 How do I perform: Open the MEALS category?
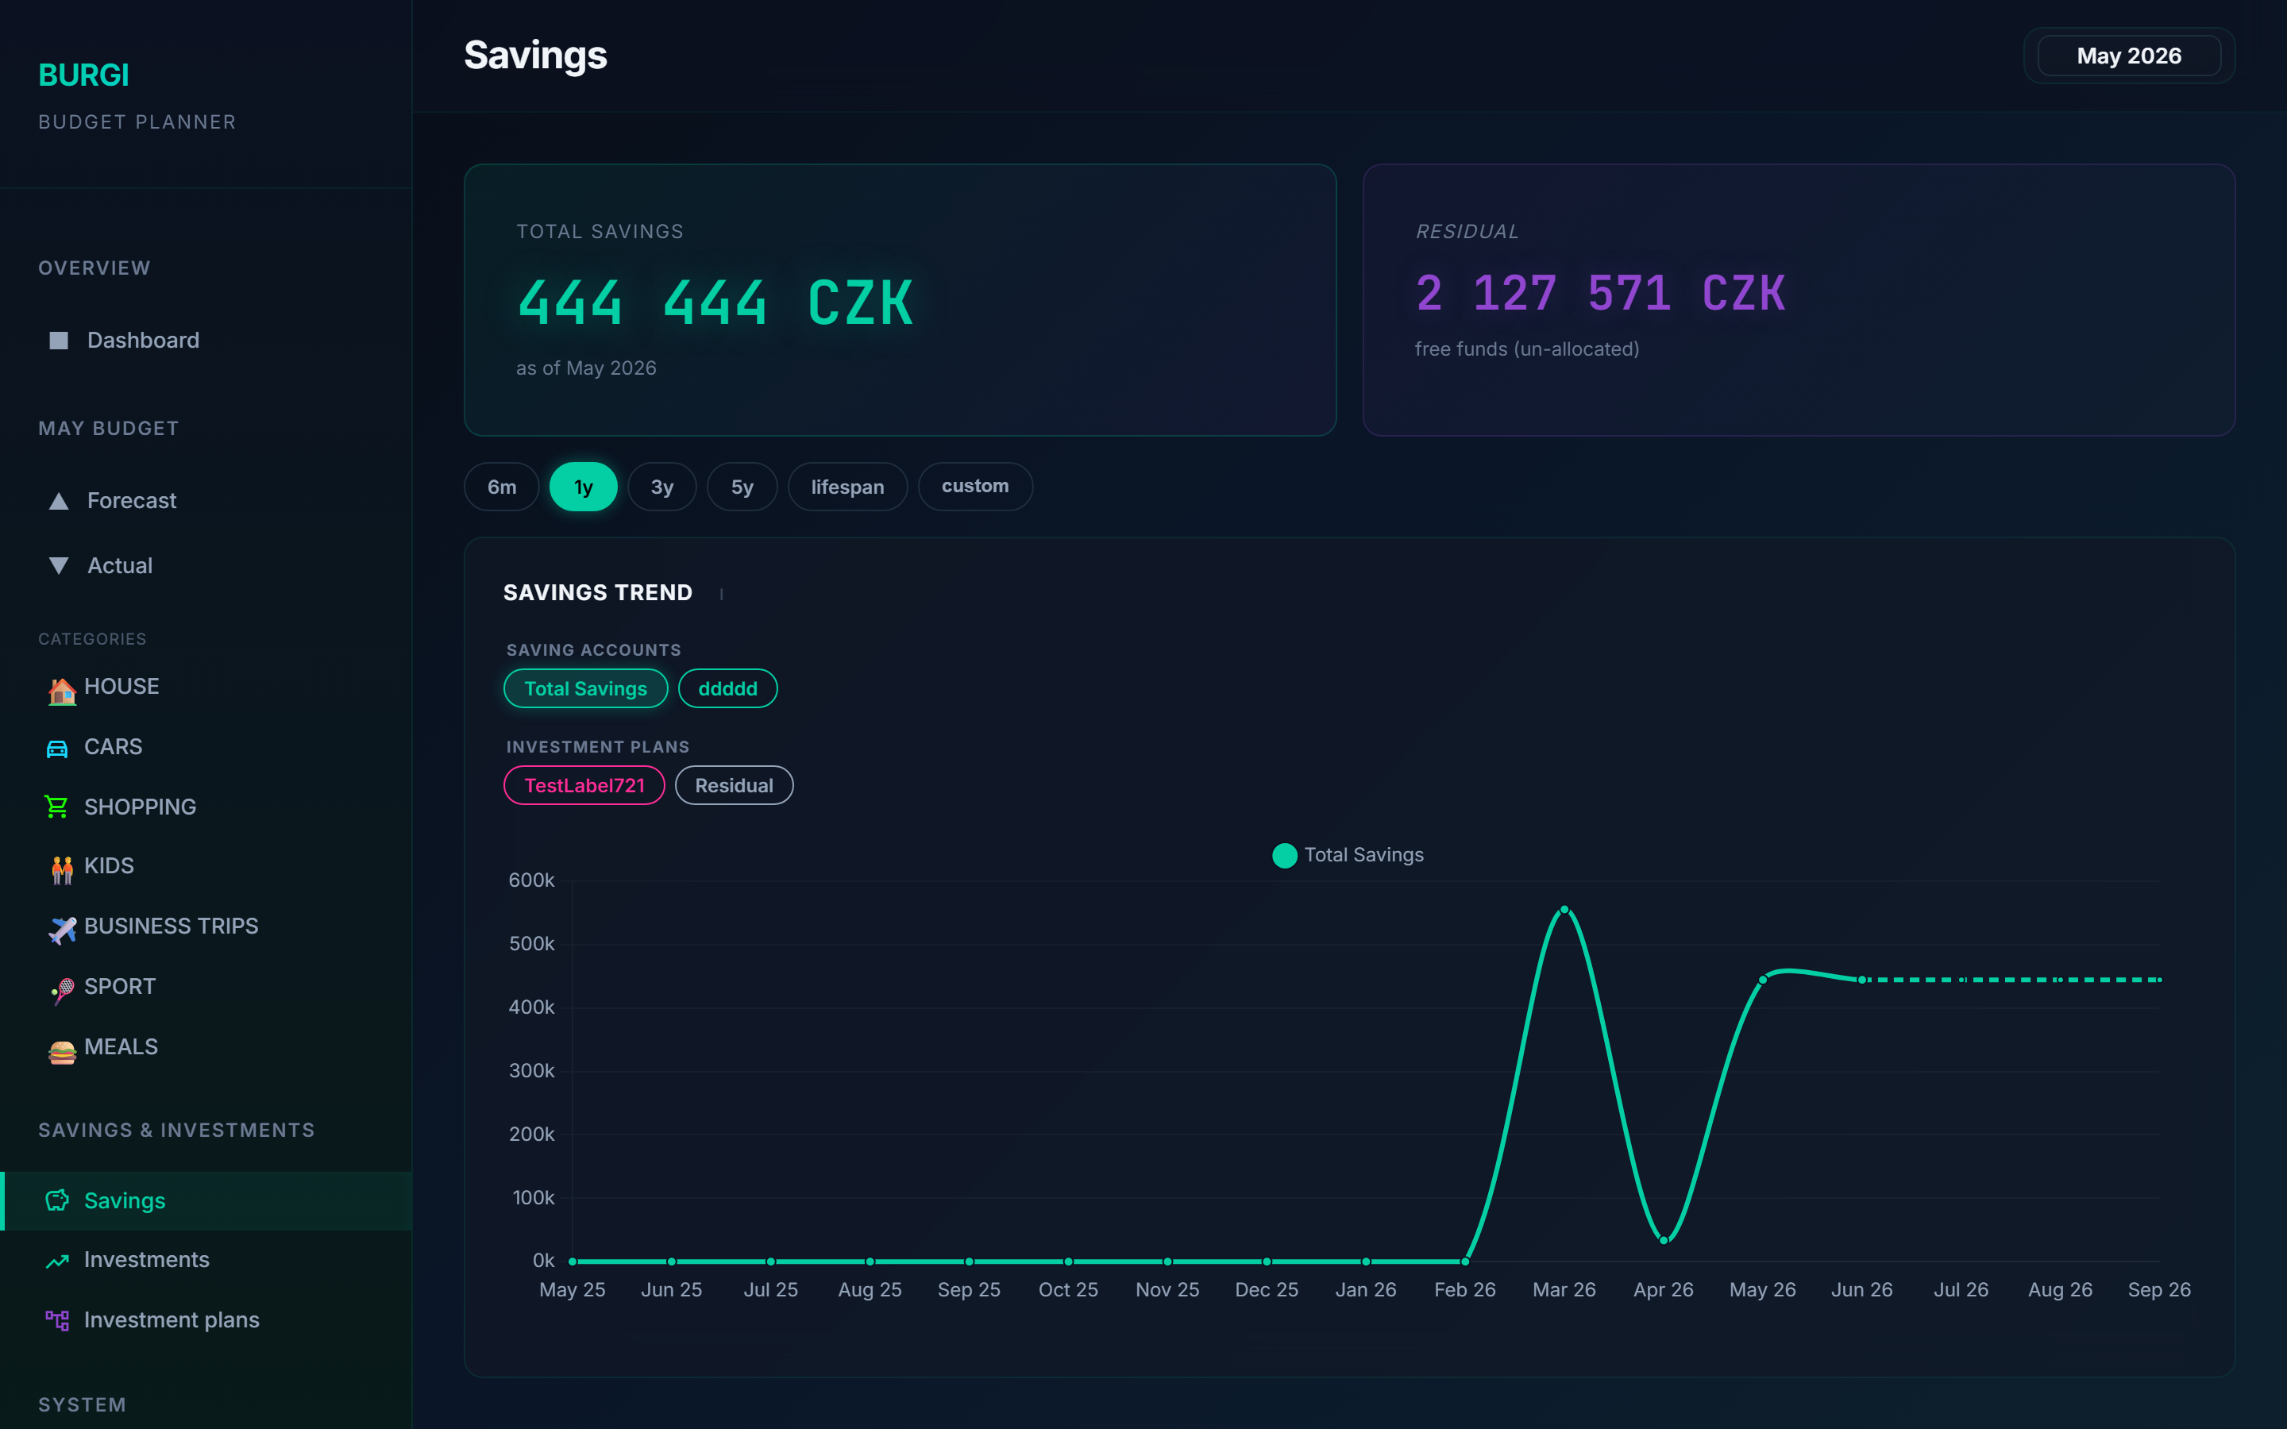point(206,1048)
